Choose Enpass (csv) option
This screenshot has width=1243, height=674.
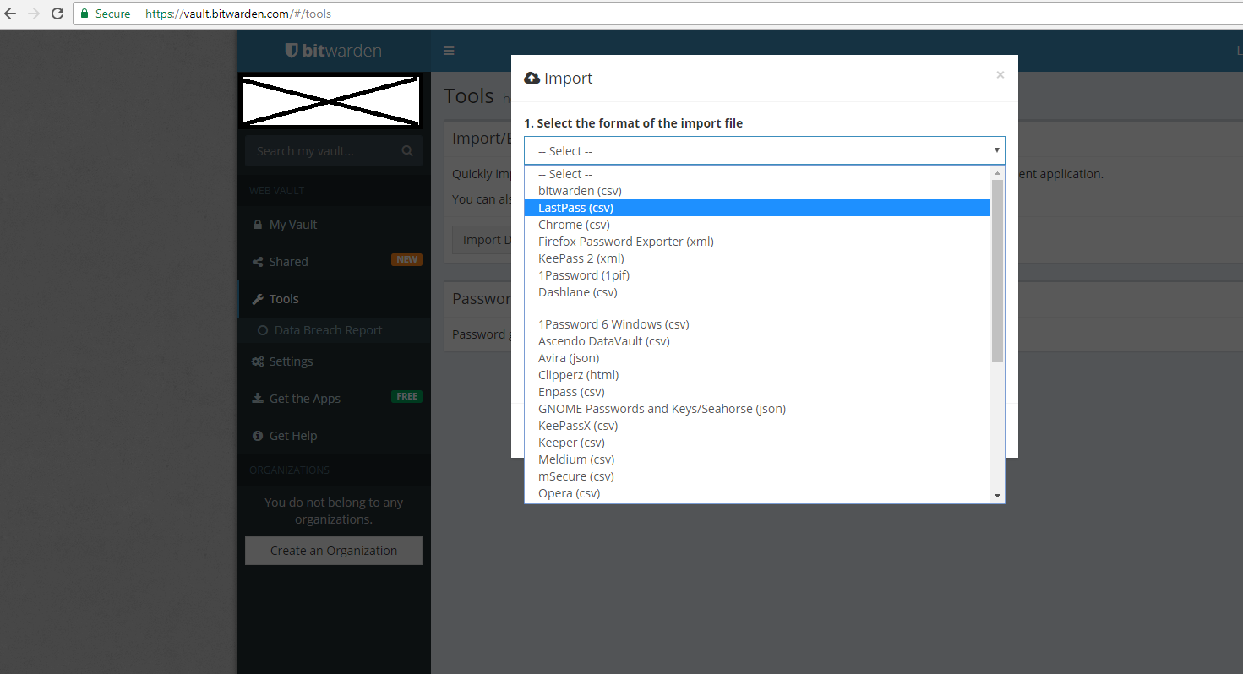(x=757, y=392)
